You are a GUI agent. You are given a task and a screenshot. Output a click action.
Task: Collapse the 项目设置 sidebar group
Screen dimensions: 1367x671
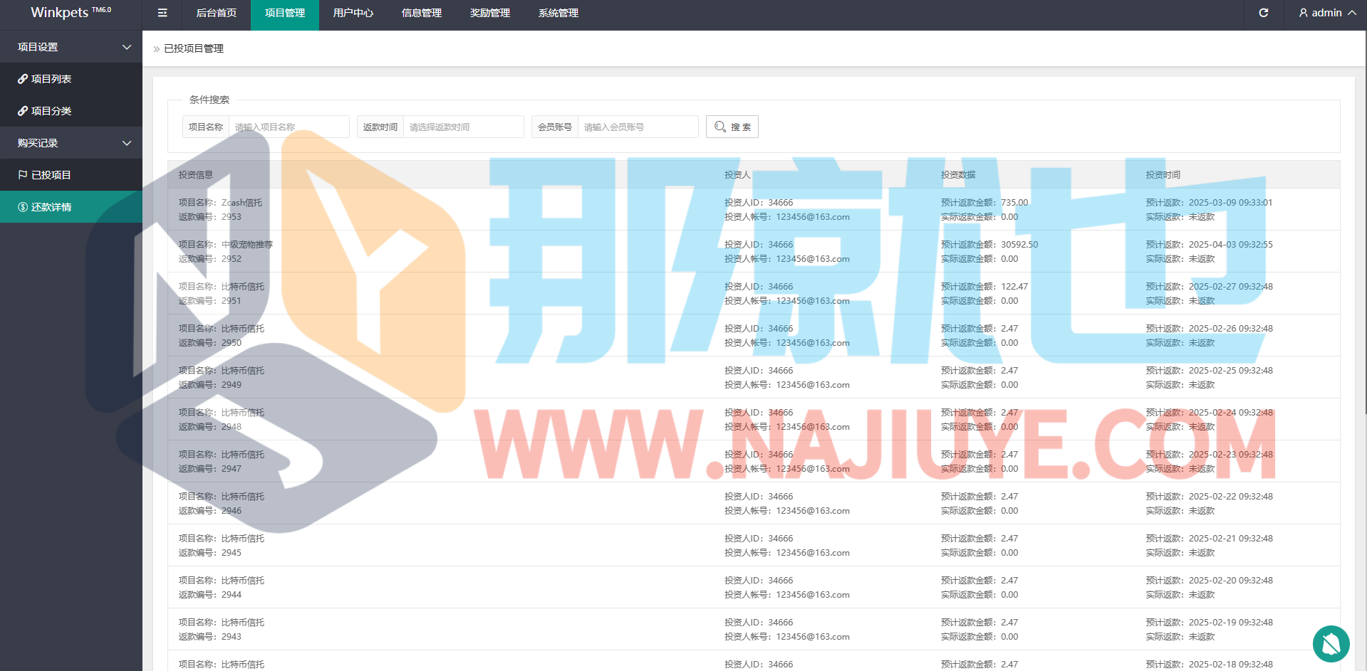[127, 47]
